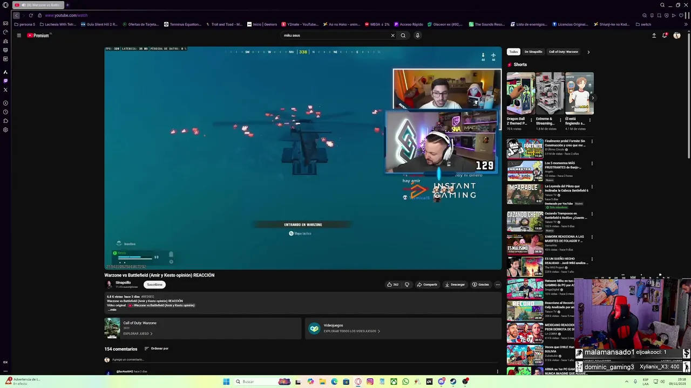Screen dimensions: 691x388
Task: Open the YouTube hamburger guide menu
Action: 19,36
